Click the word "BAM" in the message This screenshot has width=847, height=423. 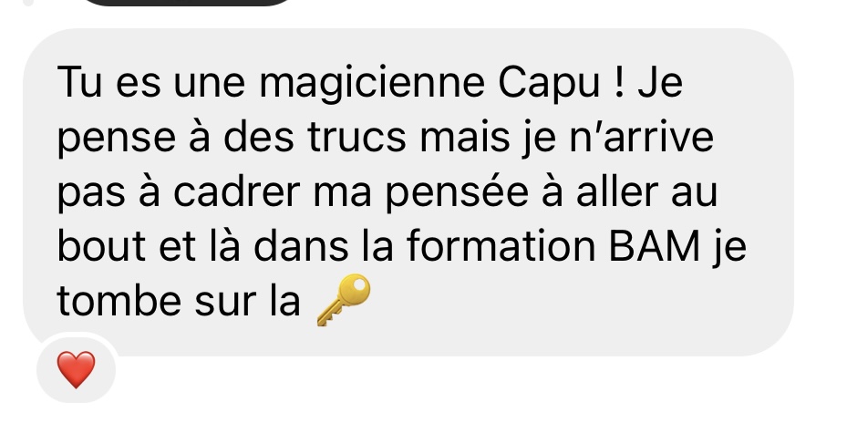[654, 246]
